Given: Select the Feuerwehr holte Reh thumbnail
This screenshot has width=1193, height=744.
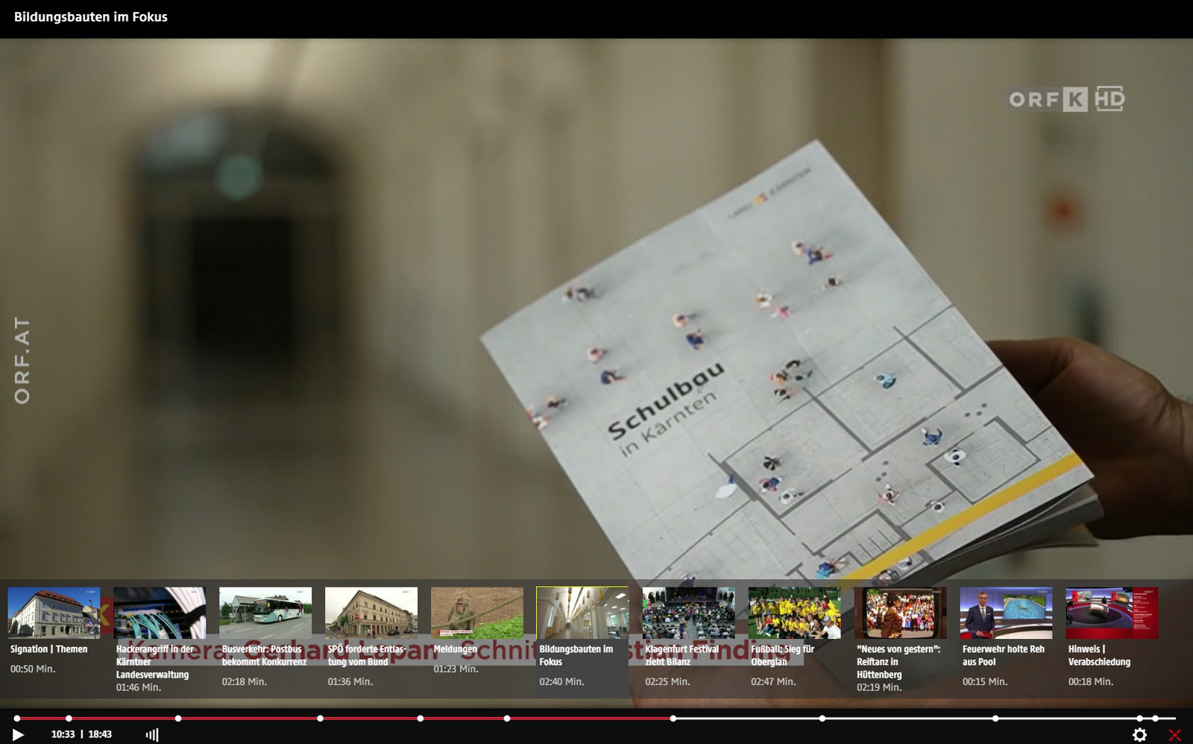Looking at the screenshot, I should tap(1006, 613).
